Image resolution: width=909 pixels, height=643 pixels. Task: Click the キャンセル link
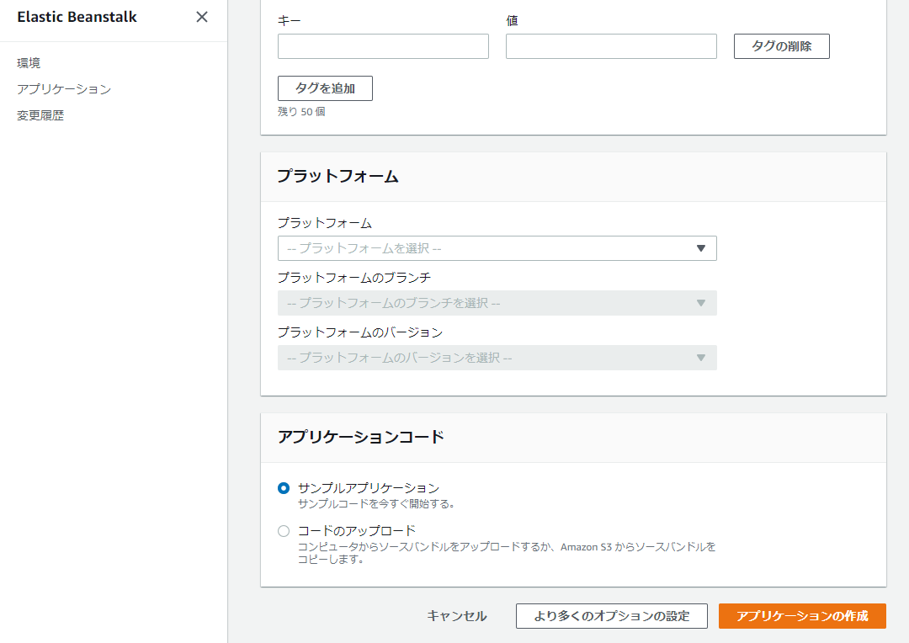(457, 616)
